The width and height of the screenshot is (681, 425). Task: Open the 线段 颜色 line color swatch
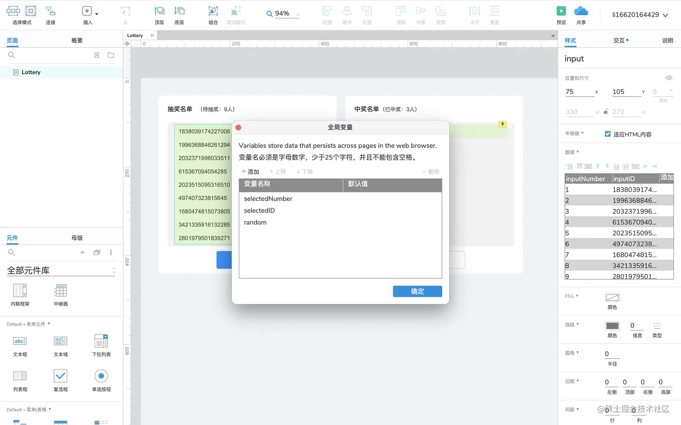(612, 326)
